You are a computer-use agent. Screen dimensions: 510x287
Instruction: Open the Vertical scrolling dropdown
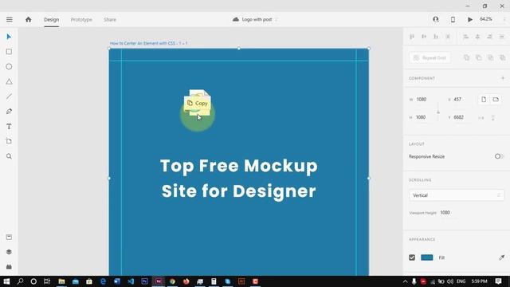pos(457,195)
